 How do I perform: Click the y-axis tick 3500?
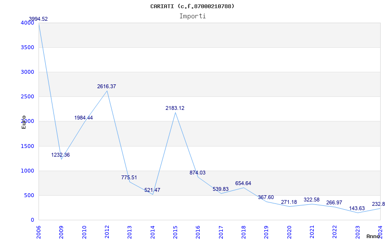point(27,47)
